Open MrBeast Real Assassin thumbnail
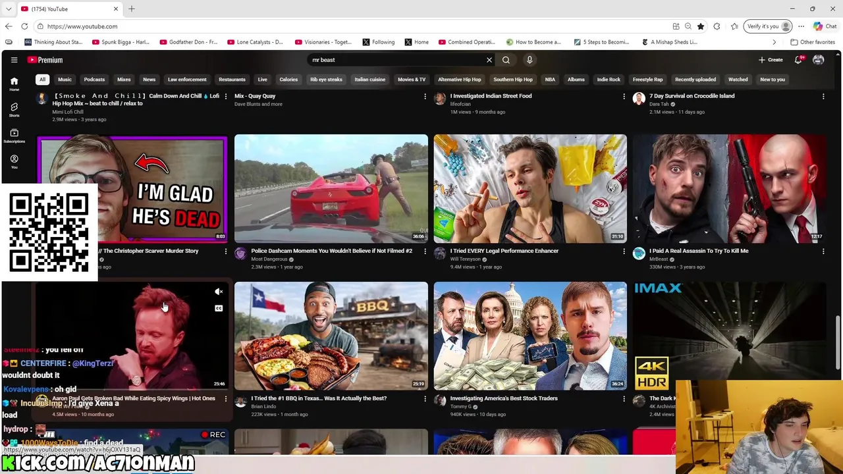The height and width of the screenshot is (474, 843). click(729, 189)
